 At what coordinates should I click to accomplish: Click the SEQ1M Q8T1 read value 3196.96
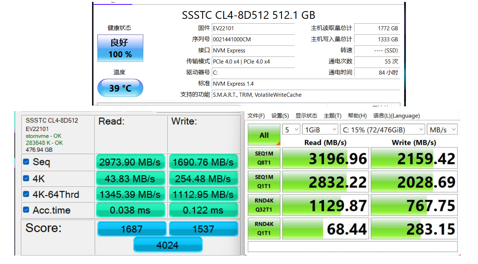point(325,158)
